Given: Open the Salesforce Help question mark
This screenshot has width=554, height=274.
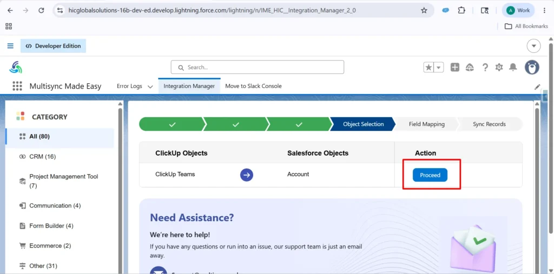Looking at the screenshot, I should (x=485, y=67).
